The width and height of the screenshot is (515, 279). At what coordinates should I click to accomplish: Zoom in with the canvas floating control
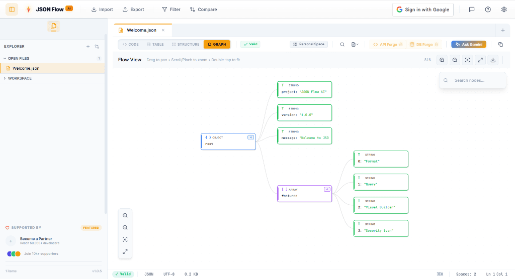pos(125,215)
